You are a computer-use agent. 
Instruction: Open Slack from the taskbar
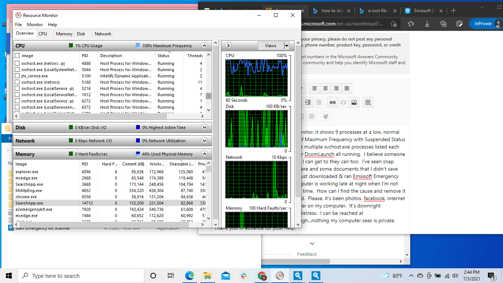pos(243,276)
